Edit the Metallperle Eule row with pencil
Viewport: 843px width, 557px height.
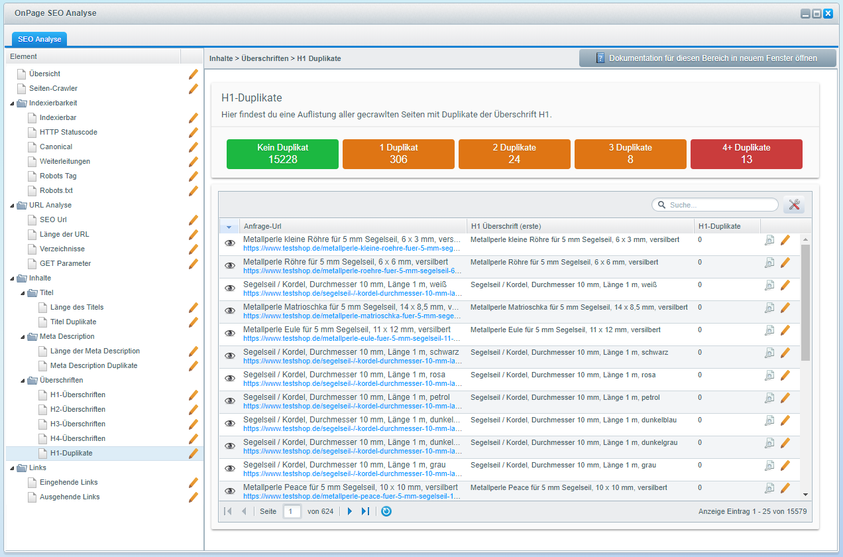785,330
